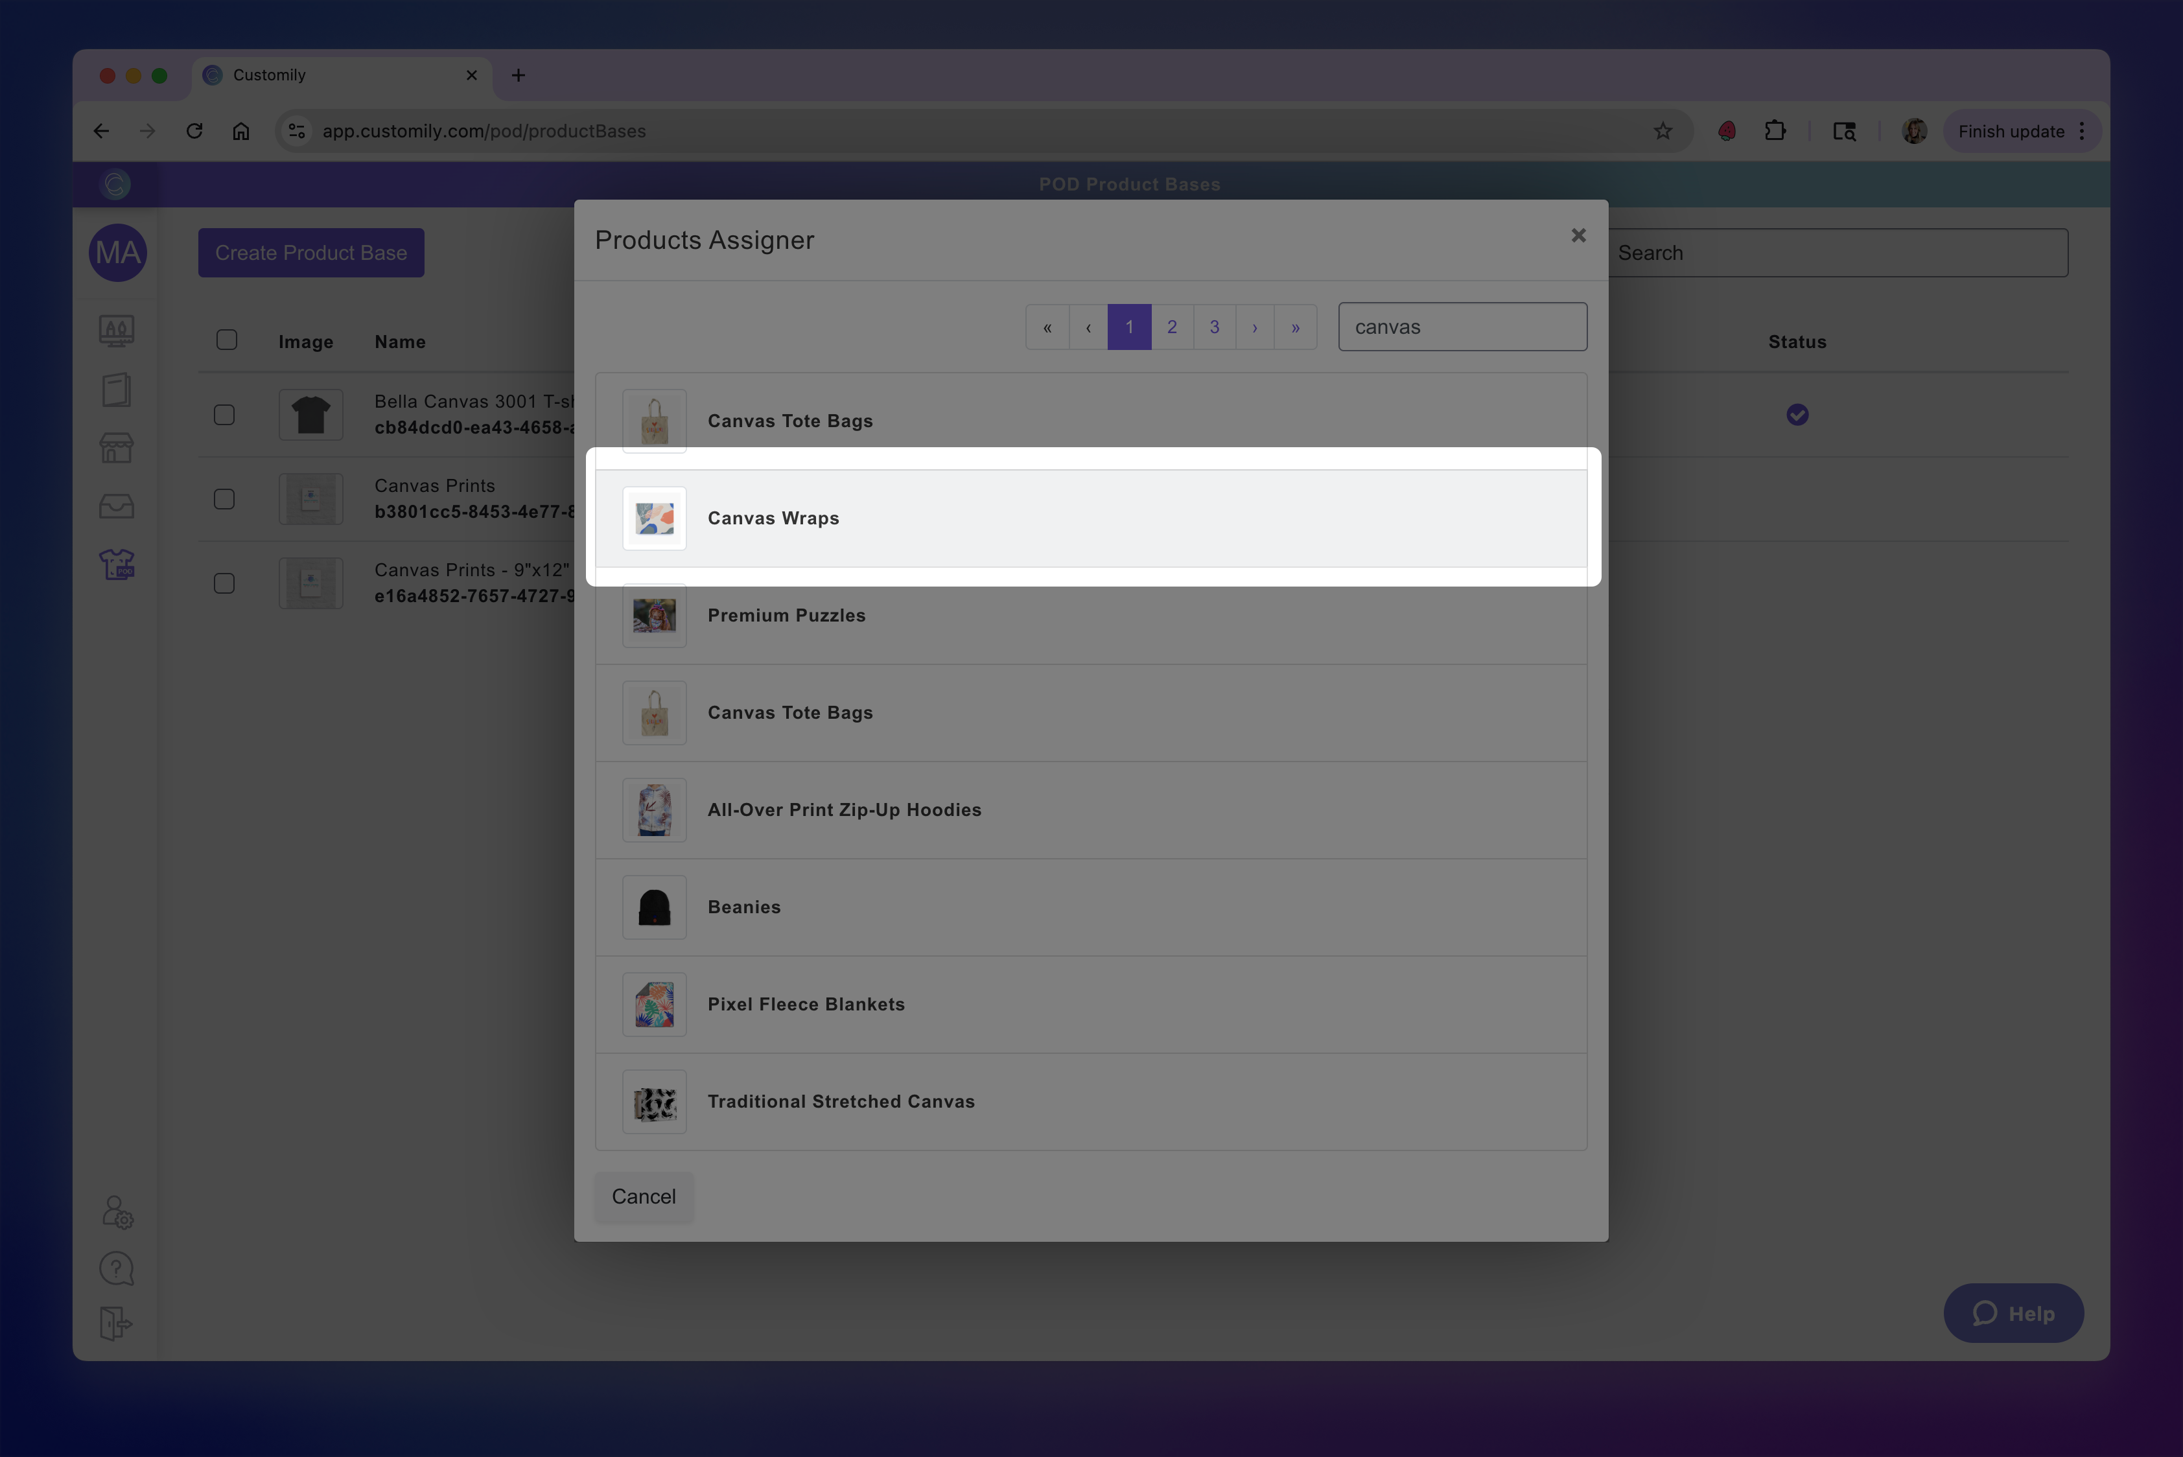The width and height of the screenshot is (2183, 1457).
Task: Close the Products Assigner dialog
Action: tap(1578, 236)
